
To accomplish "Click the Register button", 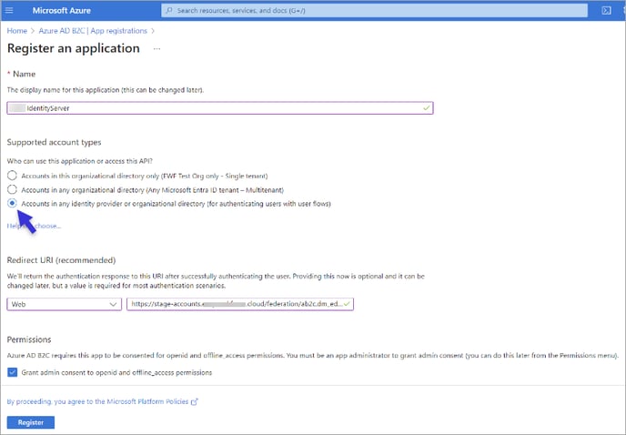I will tap(31, 422).
